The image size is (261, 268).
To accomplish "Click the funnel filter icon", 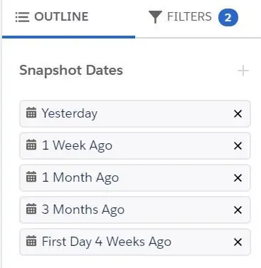I will click(x=155, y=17).
